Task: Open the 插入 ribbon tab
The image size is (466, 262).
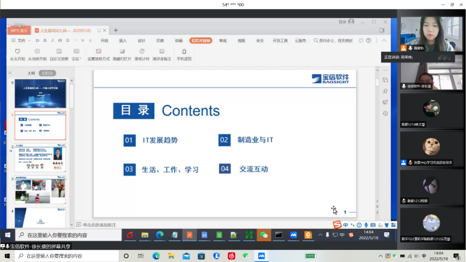Action: click(123, 40)
